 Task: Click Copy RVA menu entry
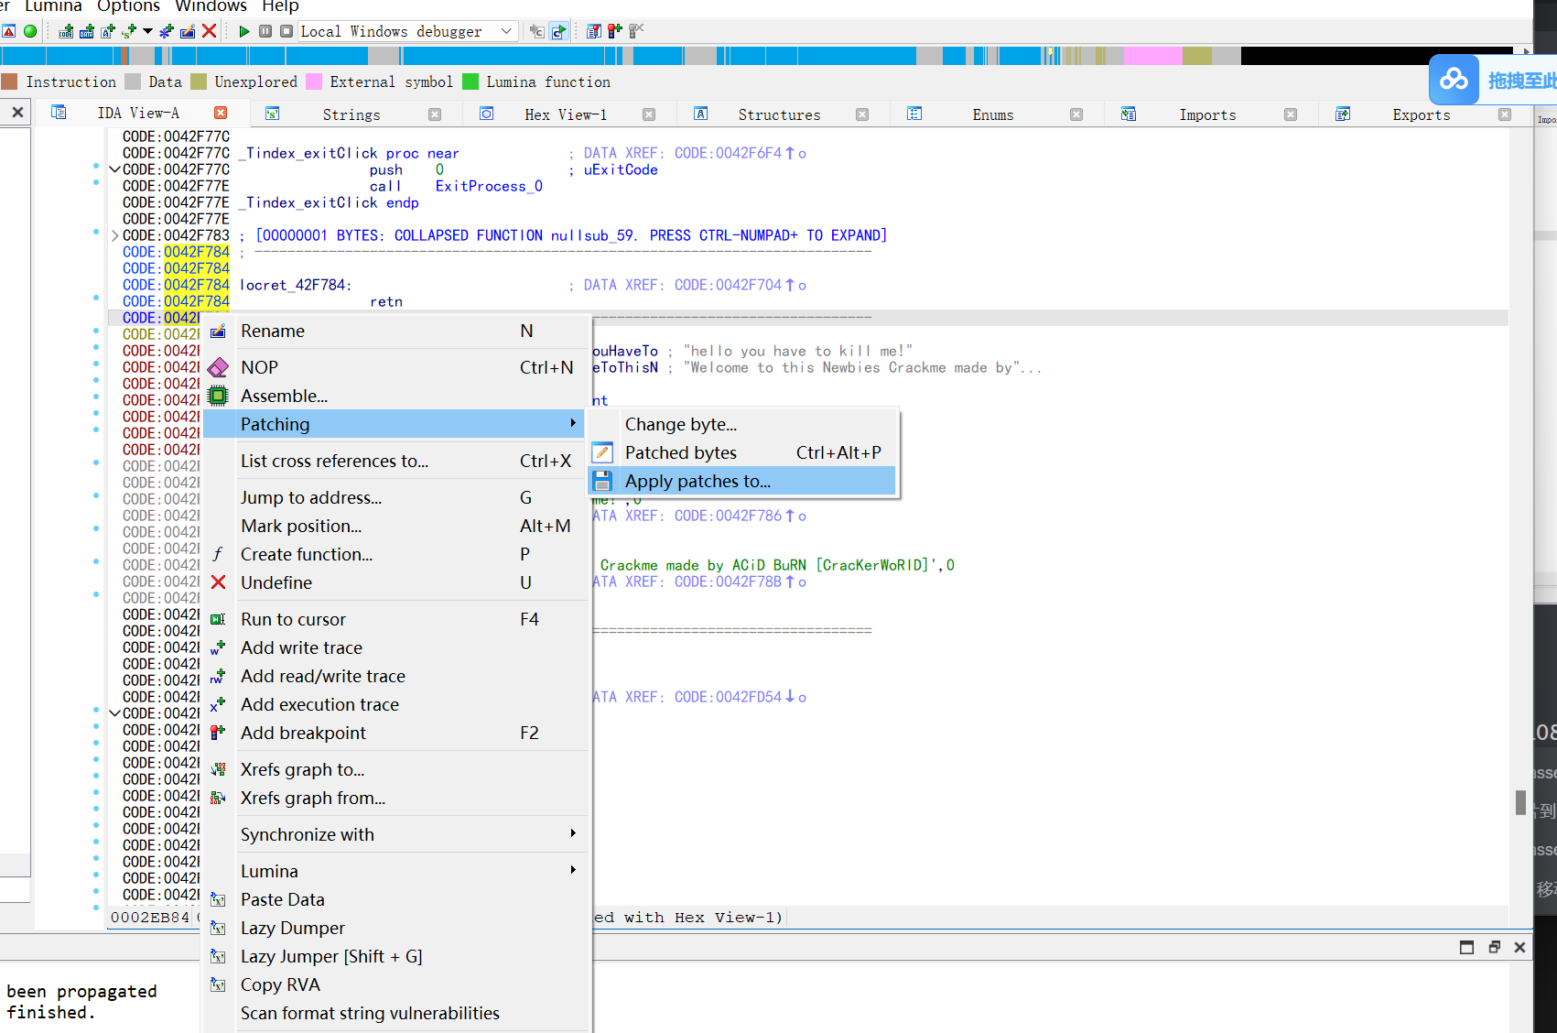[x=395, y=984]
